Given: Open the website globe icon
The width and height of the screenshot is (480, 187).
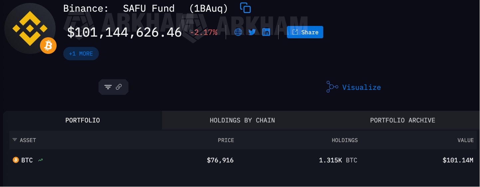Looking at the screenshot, I should tap(238, 32).
